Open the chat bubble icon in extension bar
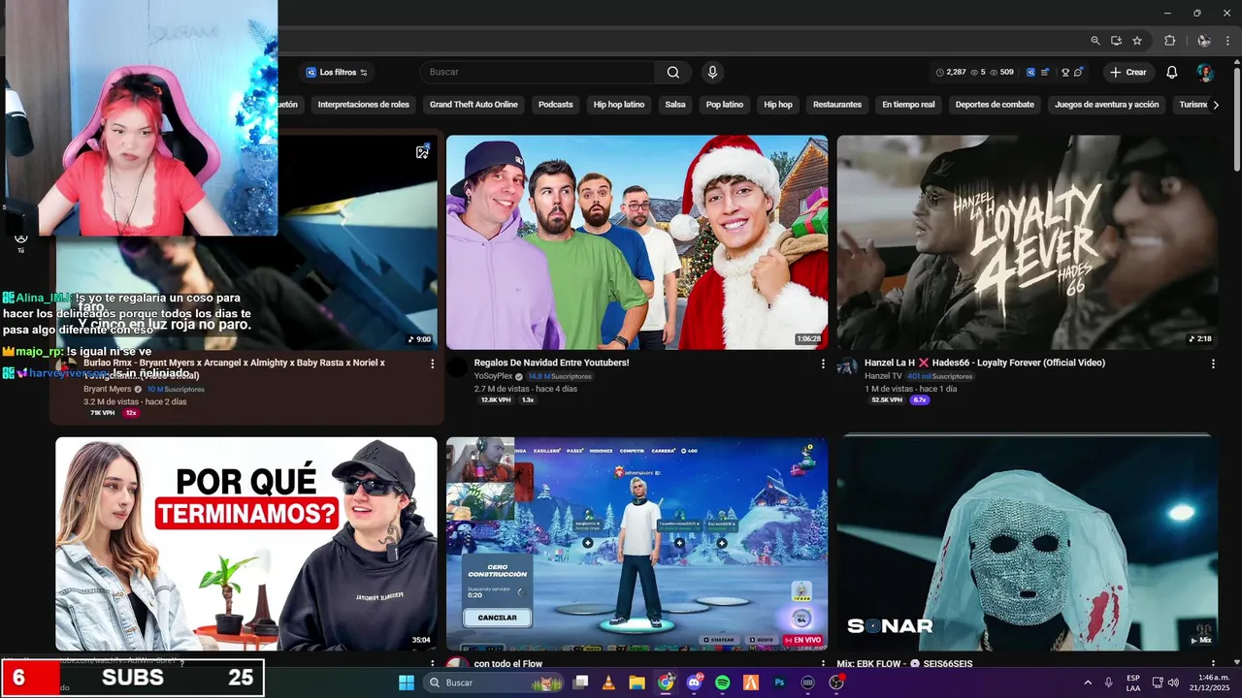Image resolution: width=1242 pixels, height=698 pixels. (1078, 73)
